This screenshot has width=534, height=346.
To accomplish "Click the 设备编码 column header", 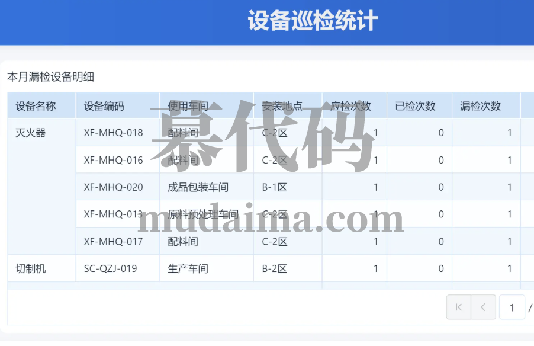I will pyautogui.click(x=104, y=106).
